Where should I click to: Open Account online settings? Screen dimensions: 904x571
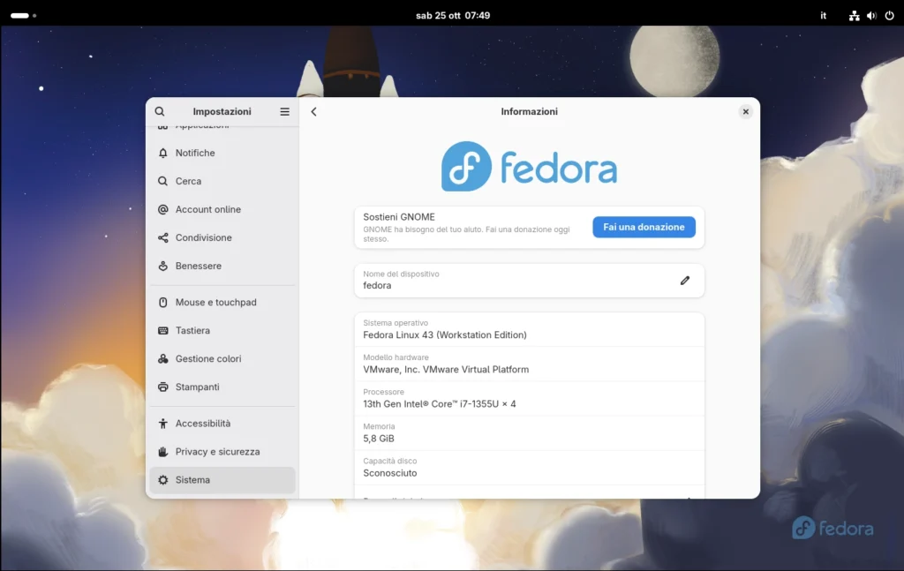point(208,209)
